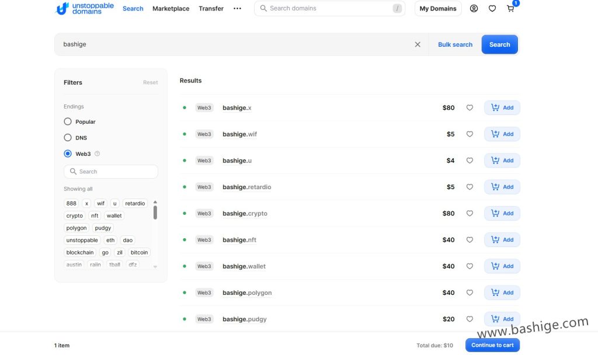Click the Web3 help question mark icon
The width and height of the screenshot is (598, 355).
tap(98, 154)
